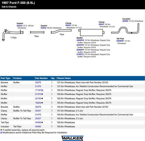Open muffler 18209 link under the diagram
This screenshot has height=141, width=145.
[79, 40]
